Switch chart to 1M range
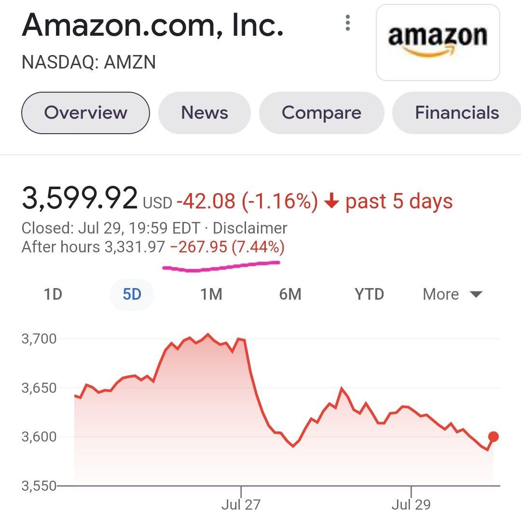 click(x=211, y=294)
